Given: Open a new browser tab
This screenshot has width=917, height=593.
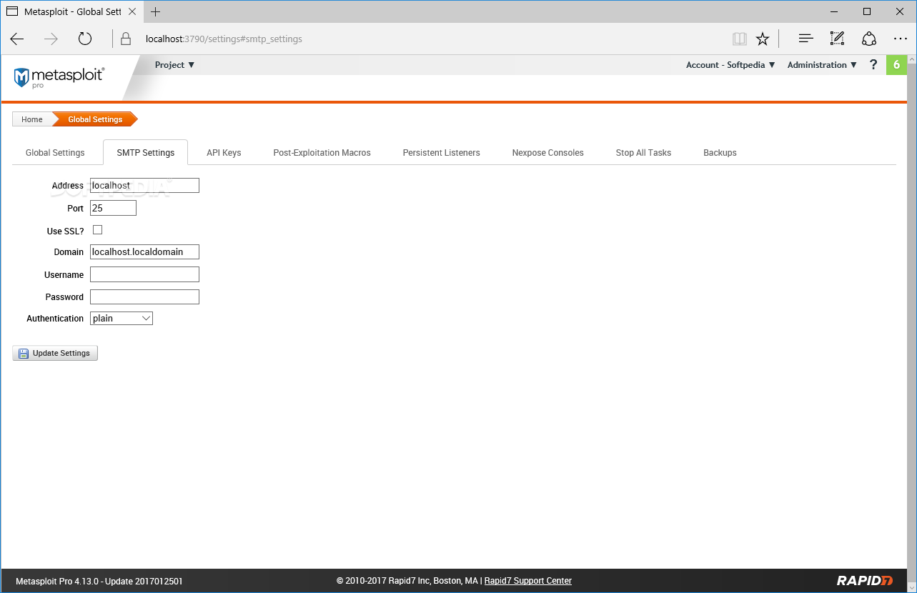Looking at the screenshot, I should (x=155, y=11).
